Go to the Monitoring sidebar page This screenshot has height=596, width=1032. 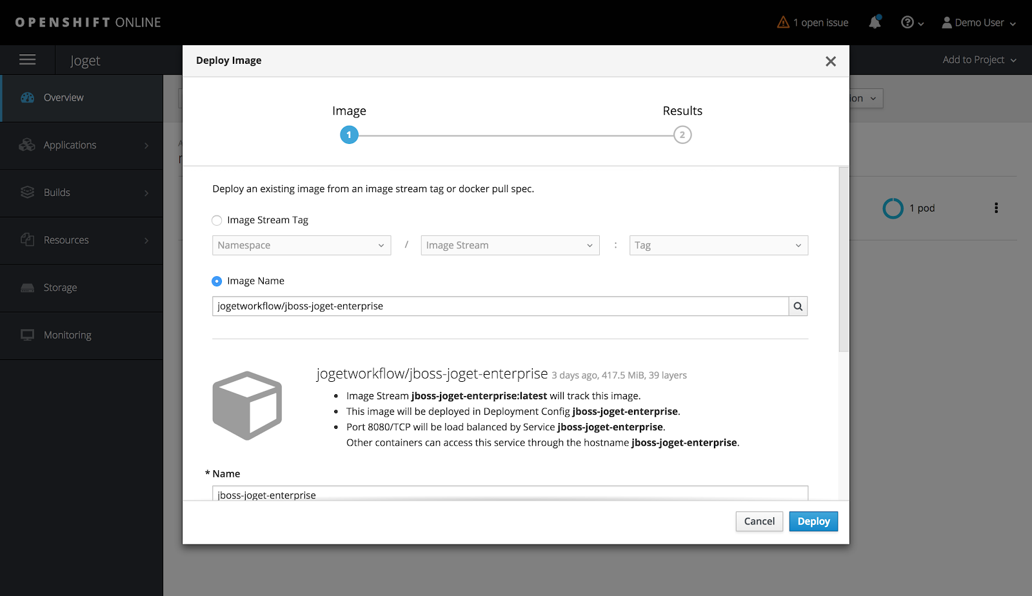82,335
